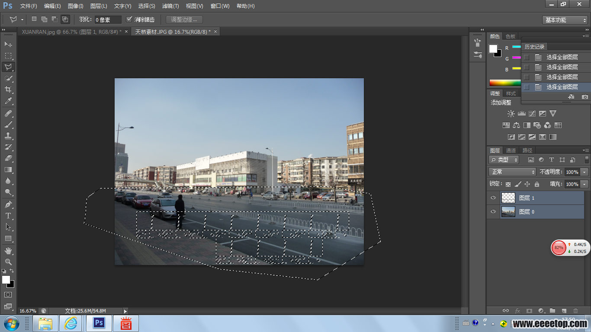Select the Rectangular Marquee tool

(8, 56)
